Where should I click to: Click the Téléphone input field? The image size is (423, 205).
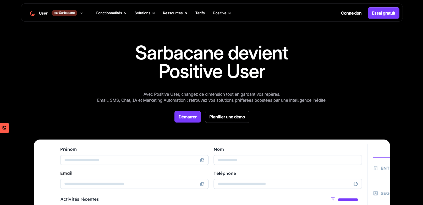288,184
